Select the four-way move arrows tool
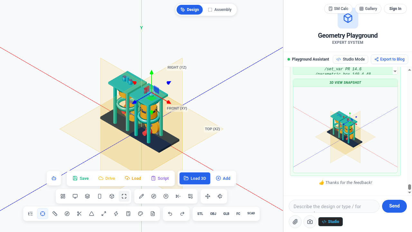 [208, 196]
